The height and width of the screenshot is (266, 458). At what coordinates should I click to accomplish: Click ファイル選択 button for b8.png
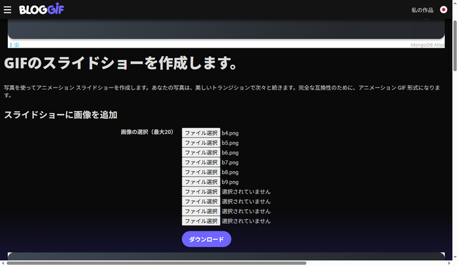point(201,172)
